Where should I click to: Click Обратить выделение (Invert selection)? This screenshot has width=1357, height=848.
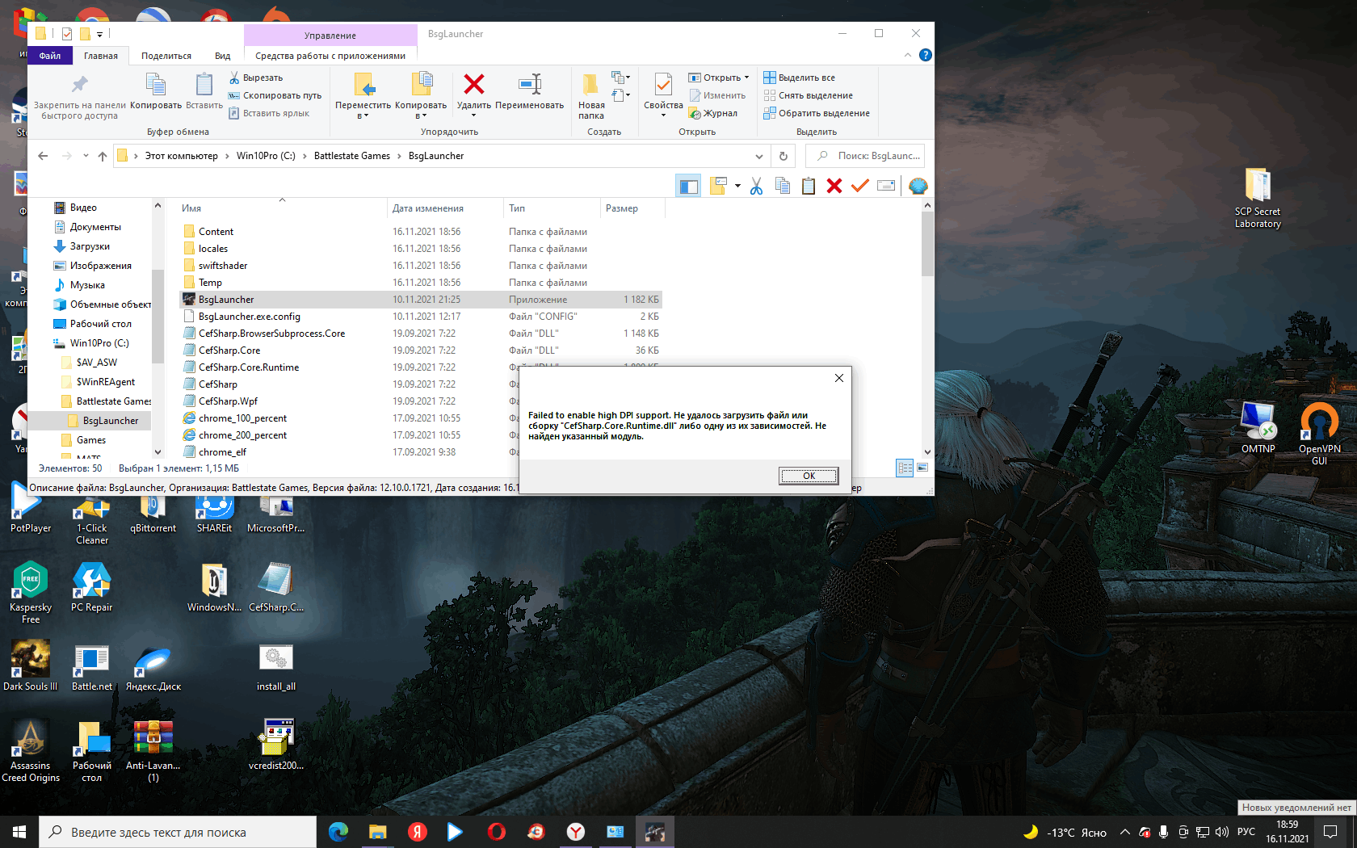tap(817, 113)
